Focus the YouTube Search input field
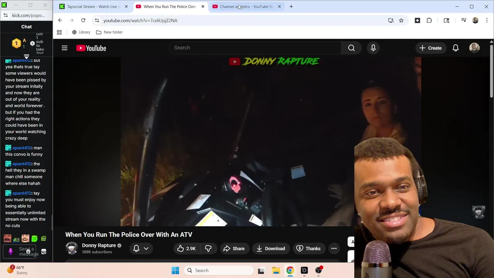 pos(255,48)
